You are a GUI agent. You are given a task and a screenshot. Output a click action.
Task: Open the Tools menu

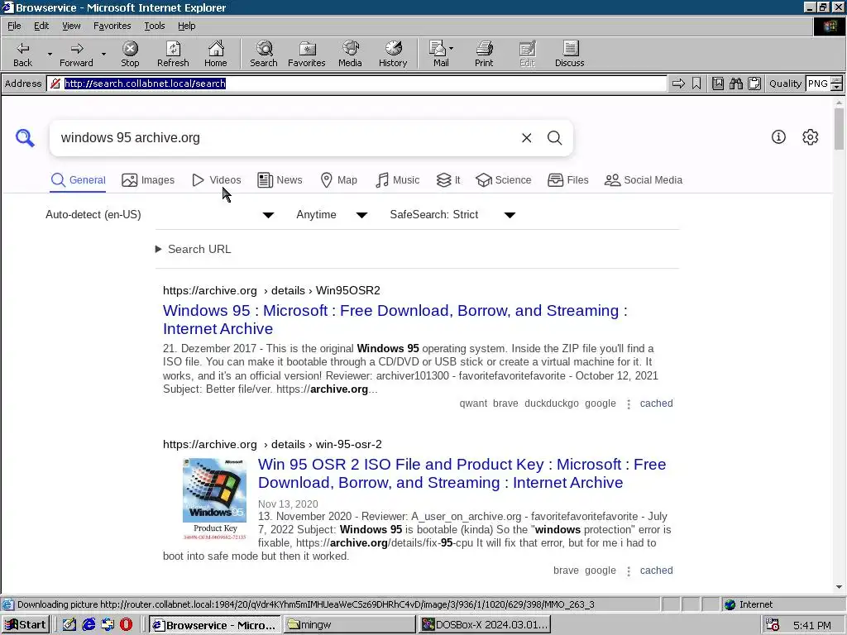pos(154,26)
